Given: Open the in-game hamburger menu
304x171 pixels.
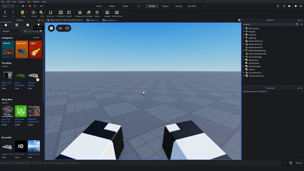Looking at the screenshot, I should tap(60, 28).
